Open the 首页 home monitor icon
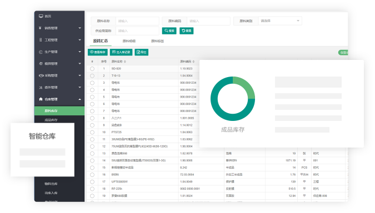Viewport: 375px width, 213px height. click(41, 16)
